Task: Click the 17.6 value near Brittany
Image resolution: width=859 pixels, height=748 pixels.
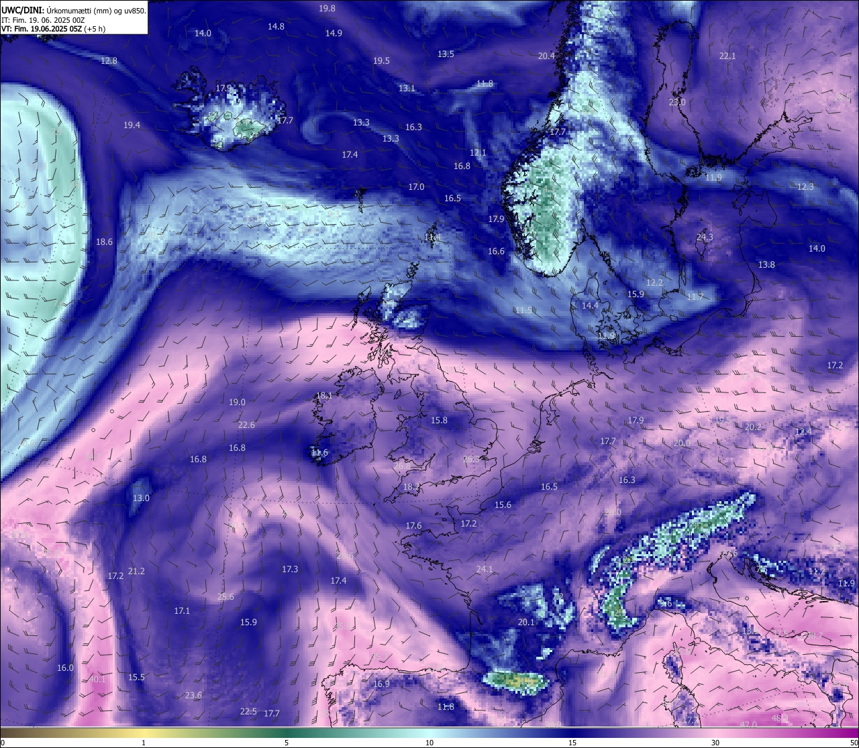Action: pos(413,525)
